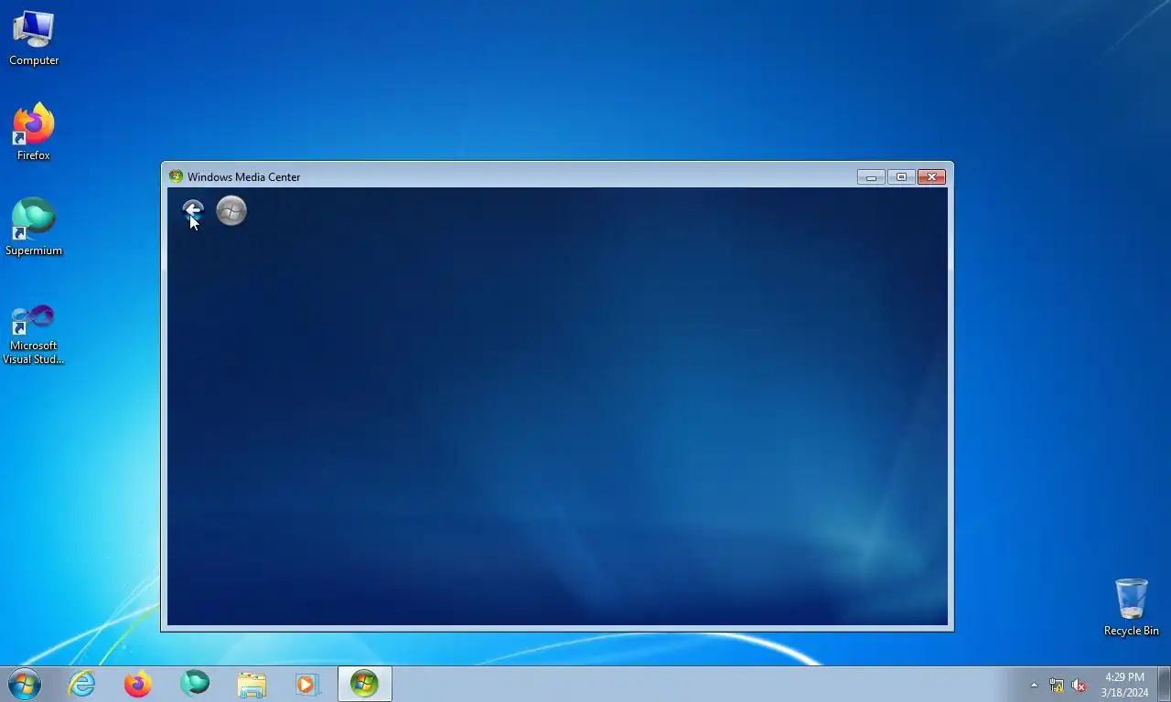Open Windows Media Player from taskbar
Screen dimensions: 1171x702
click(307, 684)
